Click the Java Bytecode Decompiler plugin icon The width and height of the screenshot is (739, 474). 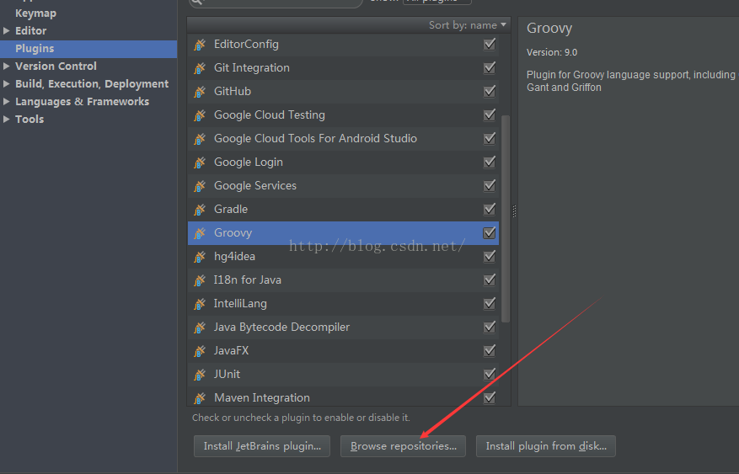[x=200, y=328]
